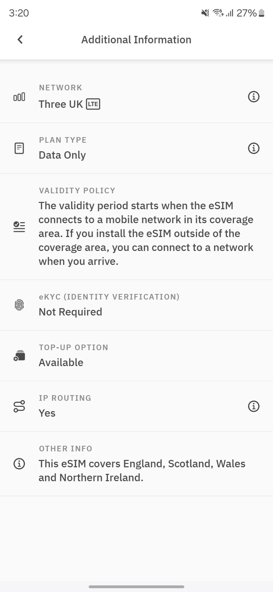Tap the Plan Type document icon
Image resolution: width=273 pixels, height=592 pixels.
click(x=19, y=148)
